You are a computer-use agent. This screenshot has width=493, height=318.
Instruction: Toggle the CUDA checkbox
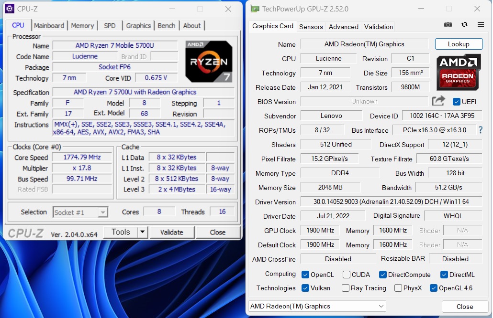tap(346, 275)
